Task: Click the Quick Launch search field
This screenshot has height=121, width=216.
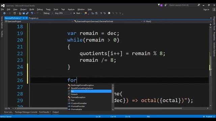Action: [x=183, y=5]
